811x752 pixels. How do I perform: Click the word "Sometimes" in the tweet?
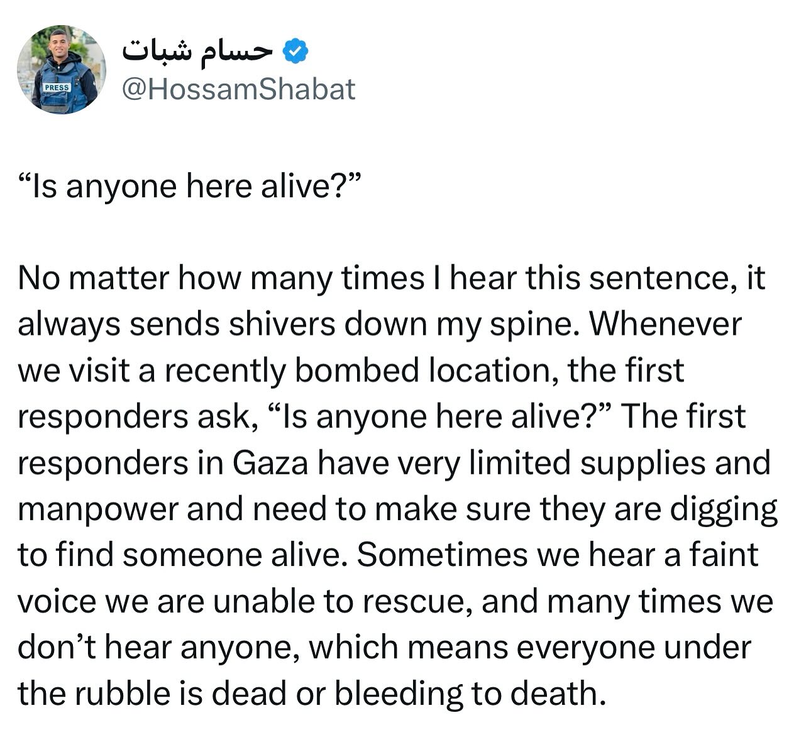[442, 555]
